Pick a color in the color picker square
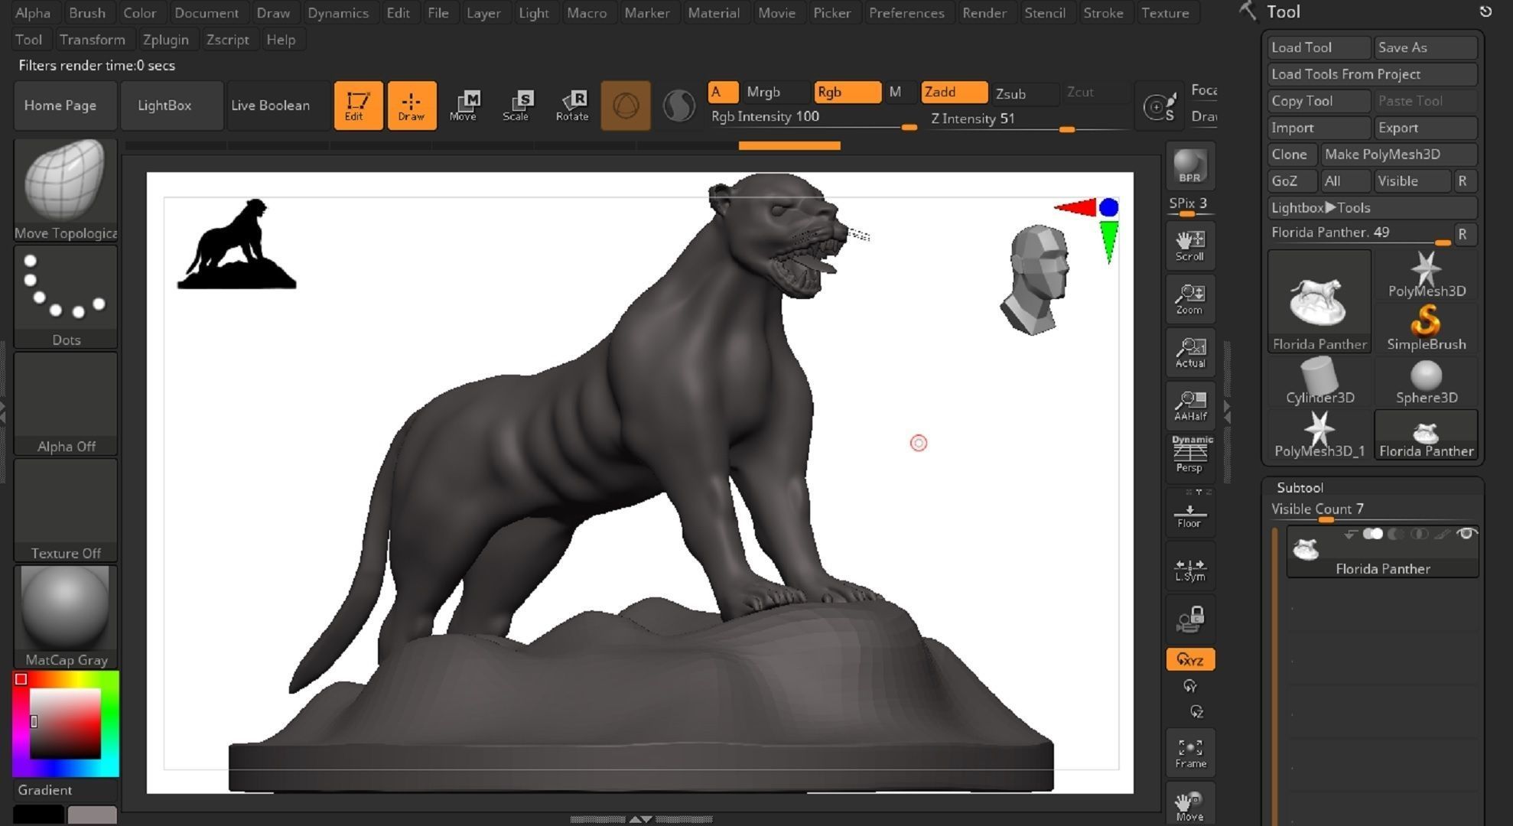 tap(65, 724)
